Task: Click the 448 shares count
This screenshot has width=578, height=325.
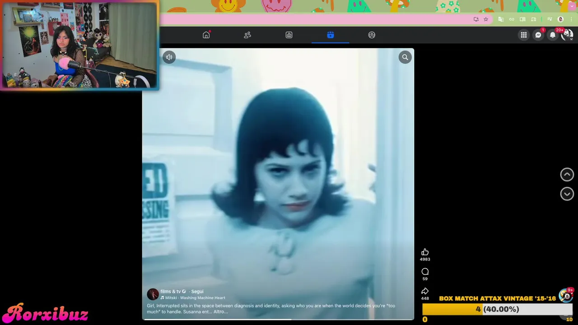Action: 425,298
